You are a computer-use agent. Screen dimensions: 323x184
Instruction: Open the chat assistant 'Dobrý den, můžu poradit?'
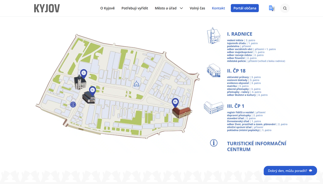click(x=290, y=171)
